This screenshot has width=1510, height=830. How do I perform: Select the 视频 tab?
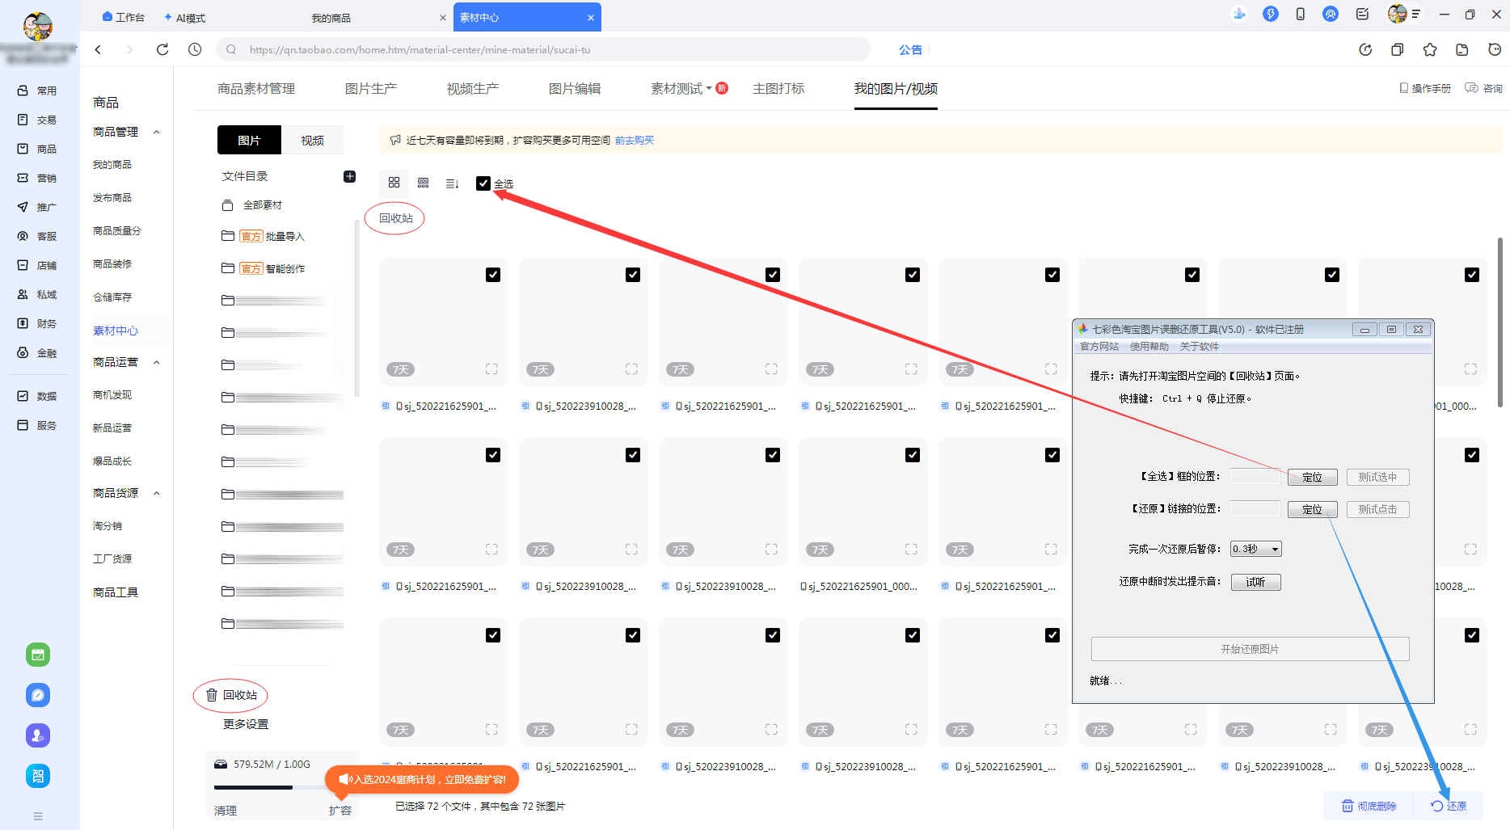pyautogui.click(x=312, y=140)
